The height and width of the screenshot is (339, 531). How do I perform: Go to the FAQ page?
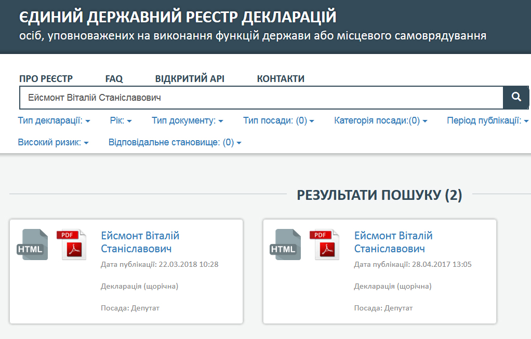point(114,79)
